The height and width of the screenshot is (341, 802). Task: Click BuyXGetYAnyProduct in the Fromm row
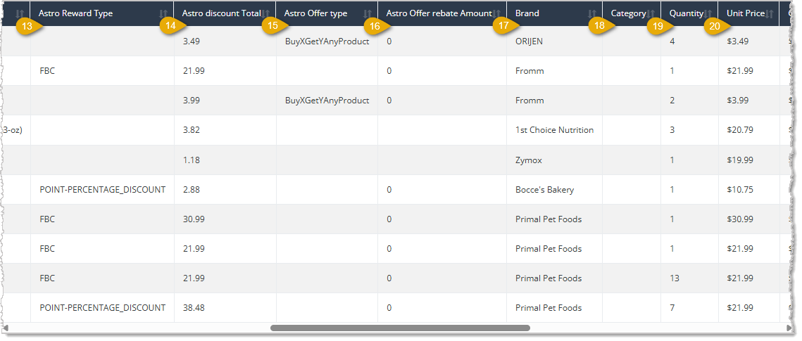coord(327,101)
